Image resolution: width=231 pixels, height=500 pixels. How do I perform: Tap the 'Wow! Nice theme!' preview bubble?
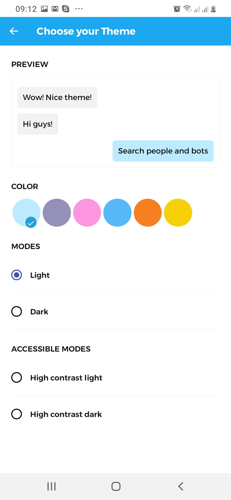tap(57, 97)
